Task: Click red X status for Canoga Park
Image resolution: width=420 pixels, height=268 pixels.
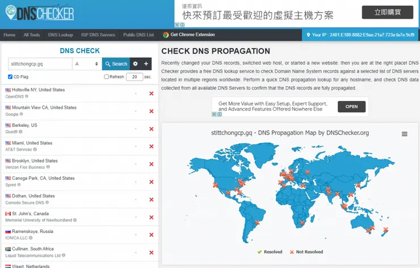Action: pos(152,182)
